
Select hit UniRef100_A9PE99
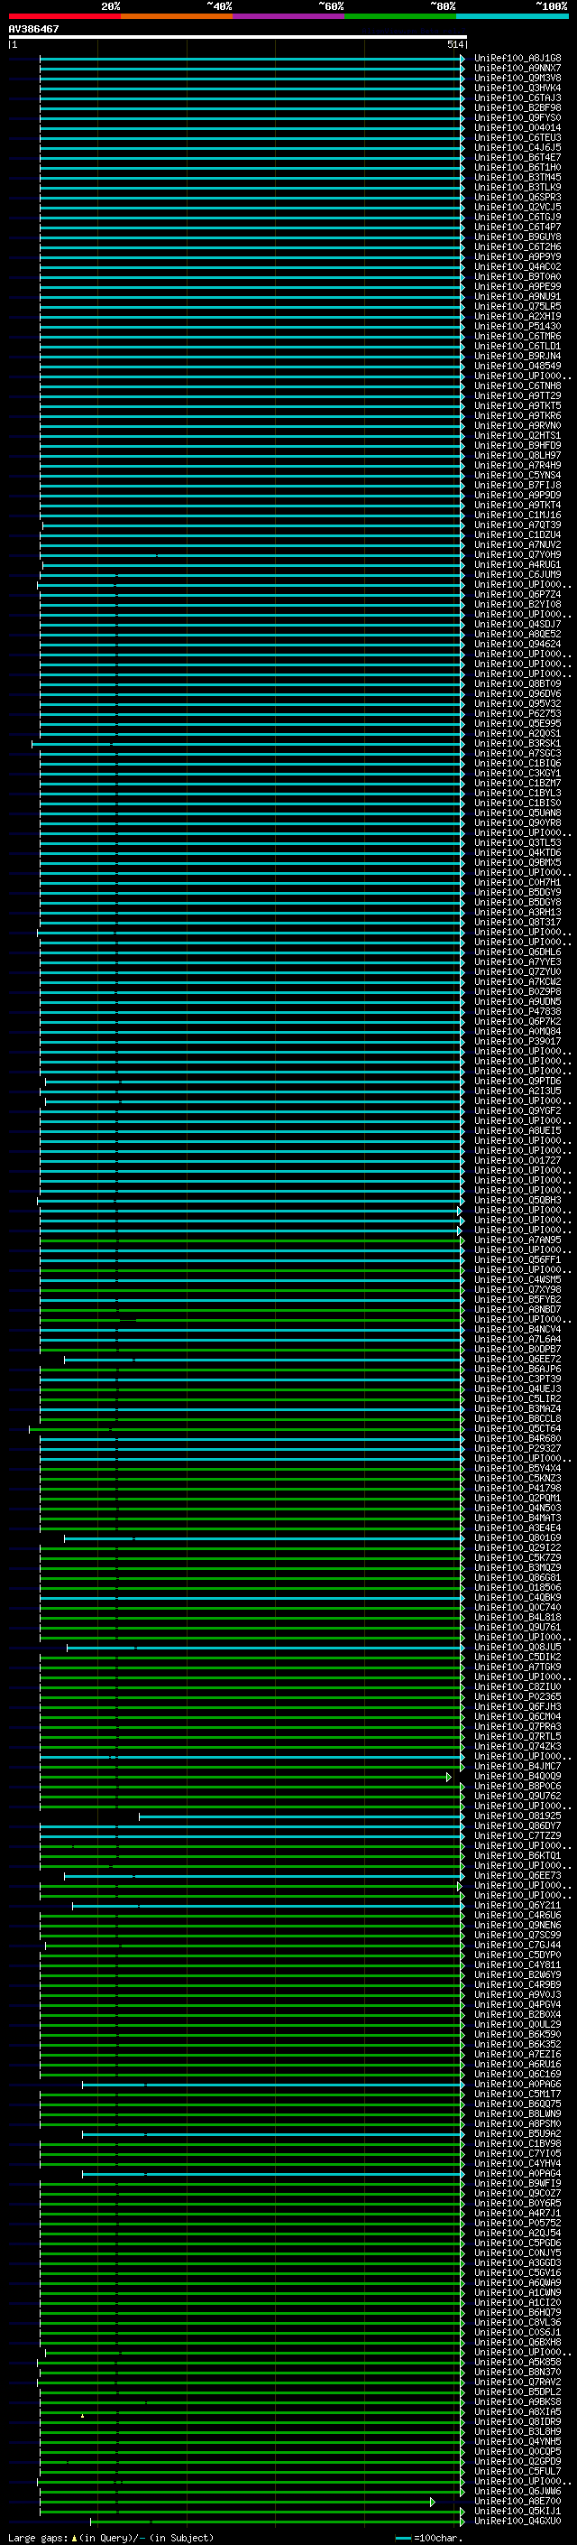(517, 286)
